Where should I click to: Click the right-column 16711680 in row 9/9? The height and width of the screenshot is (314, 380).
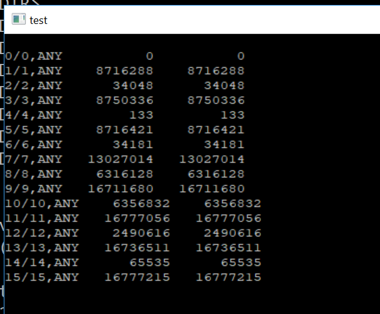(212, 189)
